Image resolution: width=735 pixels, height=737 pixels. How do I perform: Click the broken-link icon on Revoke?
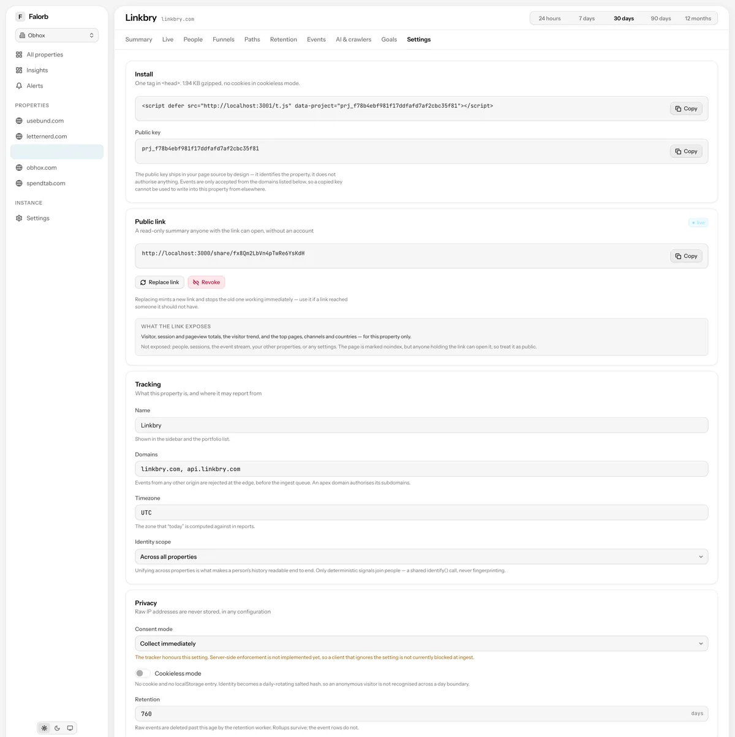pyautogui.click(x=196, y=282)
